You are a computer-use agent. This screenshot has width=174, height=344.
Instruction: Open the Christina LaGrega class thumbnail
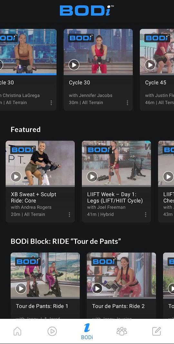28,51
